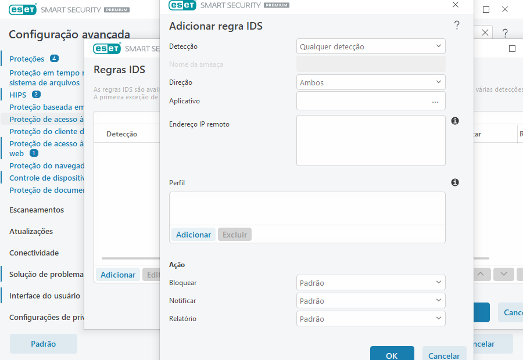The image size is (523, 360).
Task: Open the Detecção dropdown
Action: 371,46
